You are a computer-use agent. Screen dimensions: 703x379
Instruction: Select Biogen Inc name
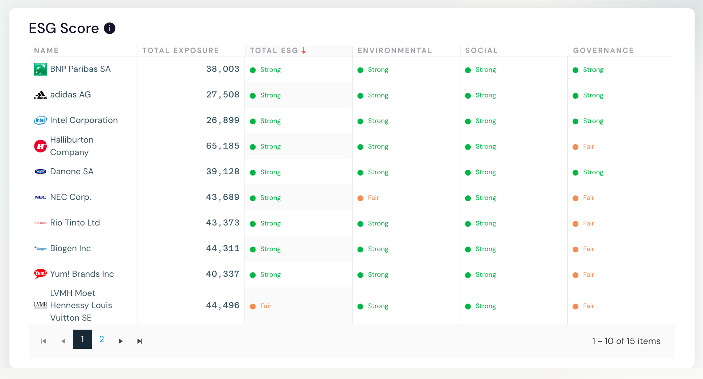pos(70,248)
